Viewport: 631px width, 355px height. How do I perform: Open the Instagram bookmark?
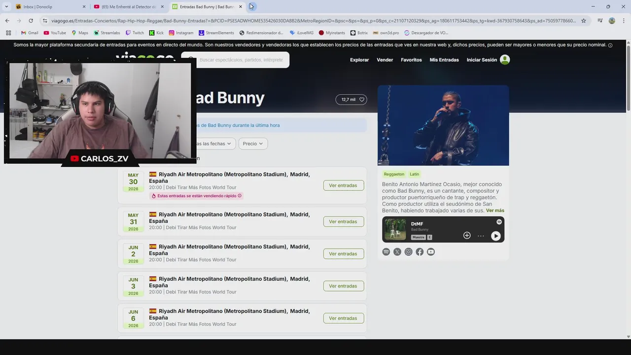(181, 33)
